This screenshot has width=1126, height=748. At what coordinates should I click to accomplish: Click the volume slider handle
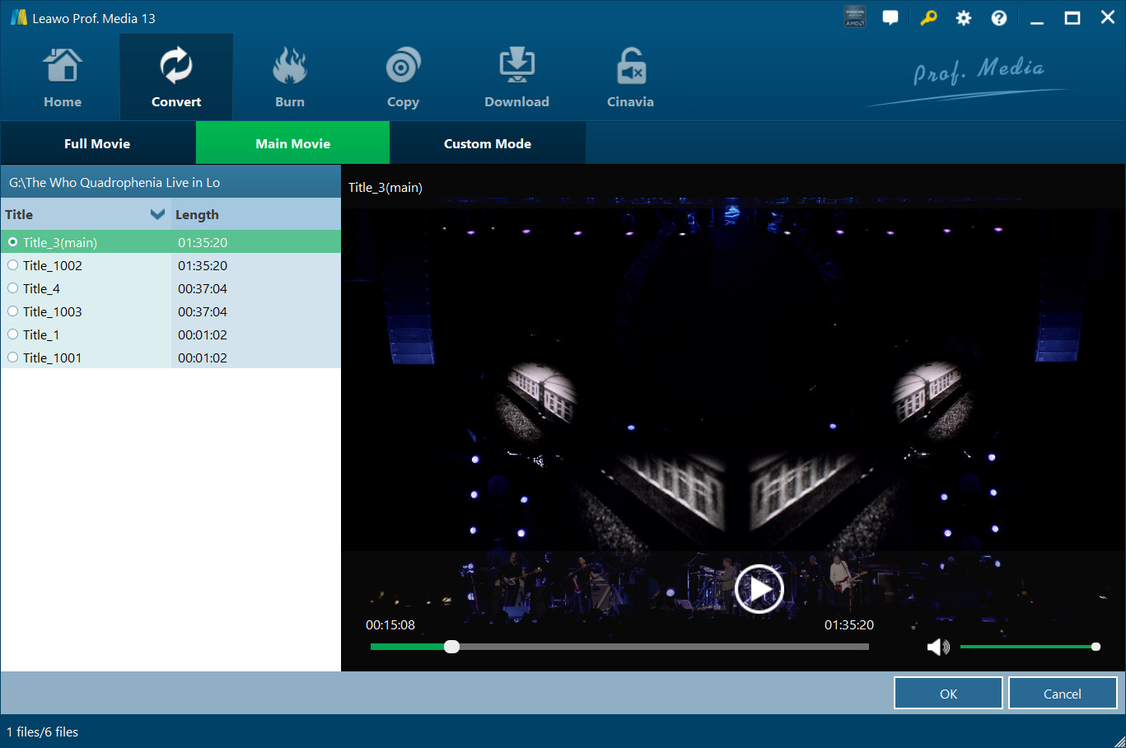1096,647
